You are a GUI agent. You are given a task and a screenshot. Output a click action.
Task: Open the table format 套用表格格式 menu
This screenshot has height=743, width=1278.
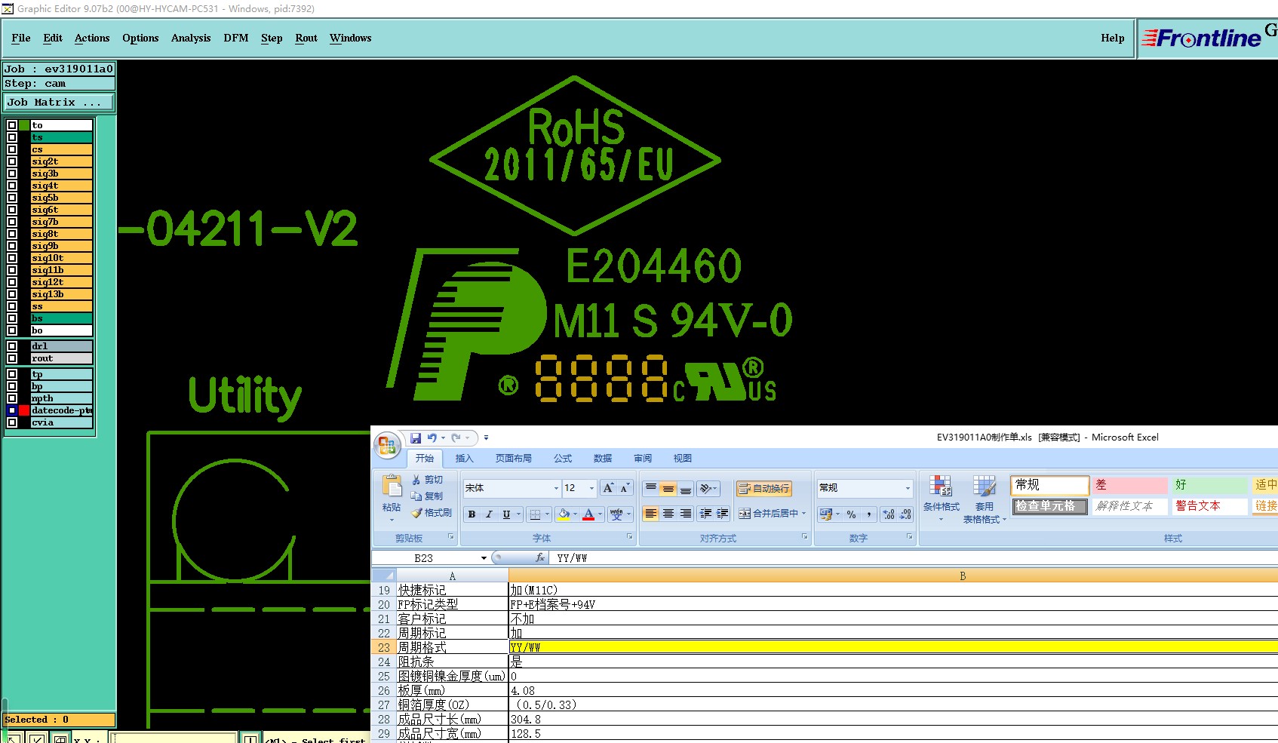pos(985,499)
